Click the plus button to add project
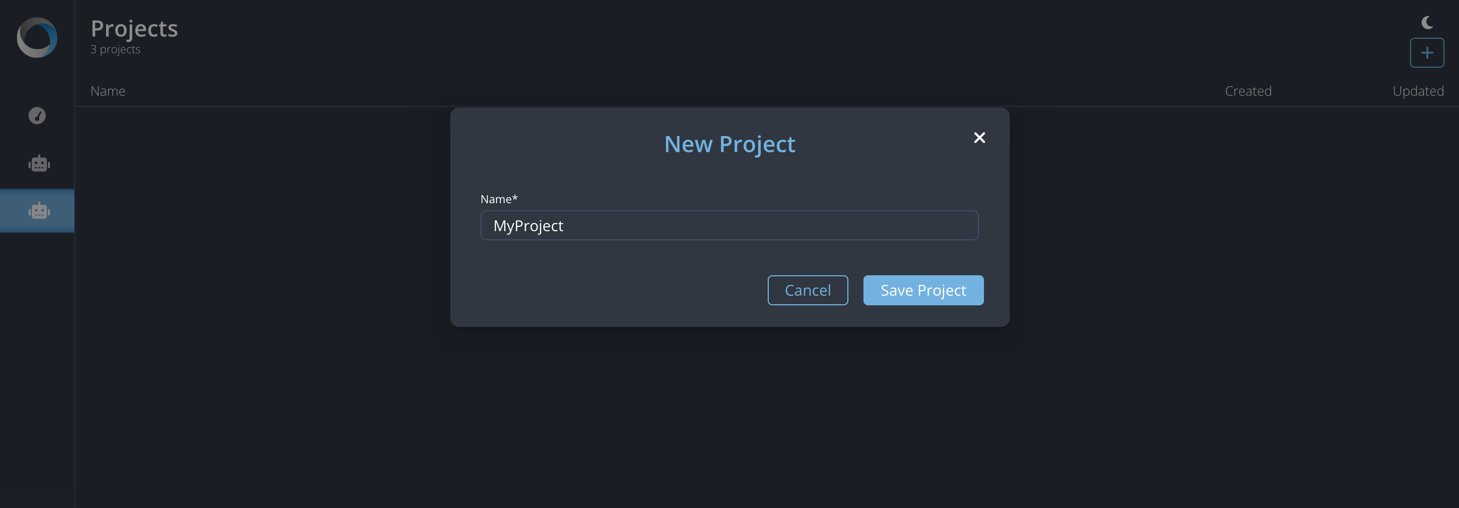This screenshot has height=508, width=1459. (x=1427, y=53)
